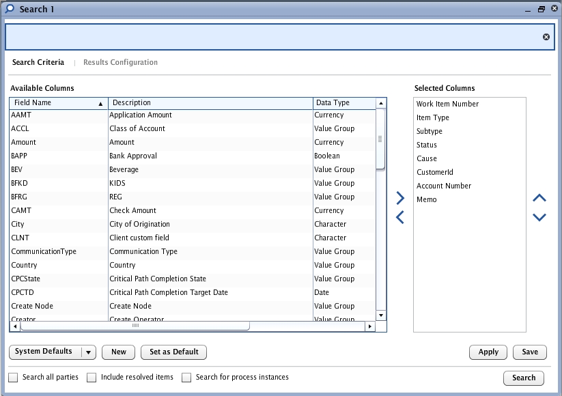562x396 pixels.
Task: Select the Search Criteria tab
Action: coord(38,63)
